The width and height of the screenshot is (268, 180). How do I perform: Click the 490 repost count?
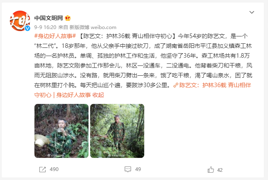(x=54, y=169)
